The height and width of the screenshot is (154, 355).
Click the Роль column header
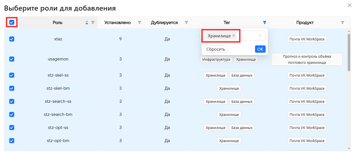coord(58,23)
